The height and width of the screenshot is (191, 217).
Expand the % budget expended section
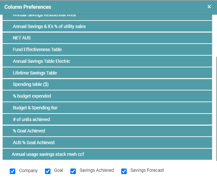(107, 96)
